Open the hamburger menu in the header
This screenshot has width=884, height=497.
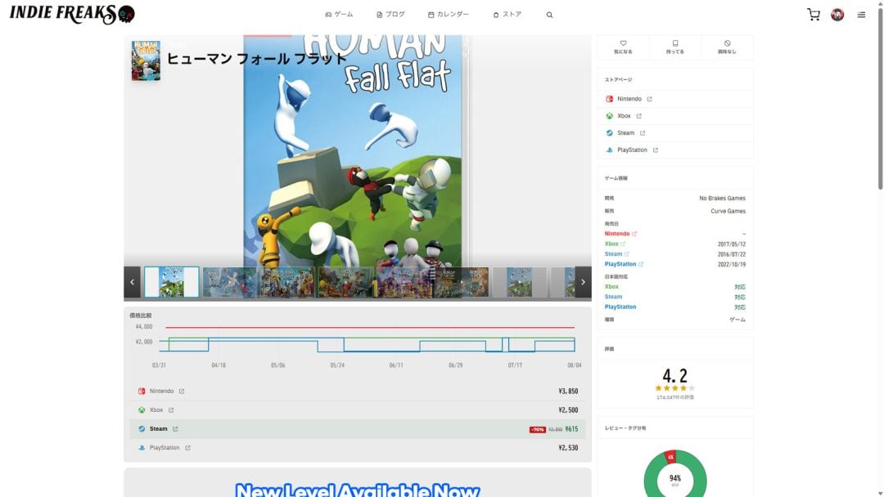tap(861, 15)
